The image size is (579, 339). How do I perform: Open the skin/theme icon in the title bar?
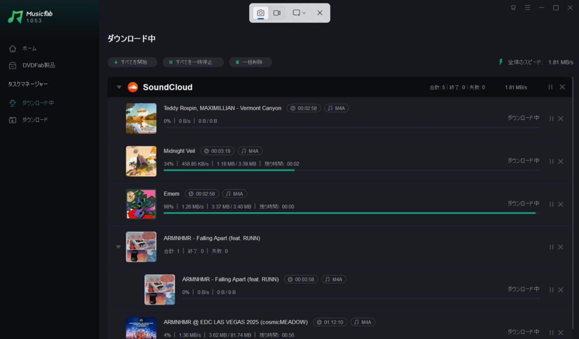[513, 8]
